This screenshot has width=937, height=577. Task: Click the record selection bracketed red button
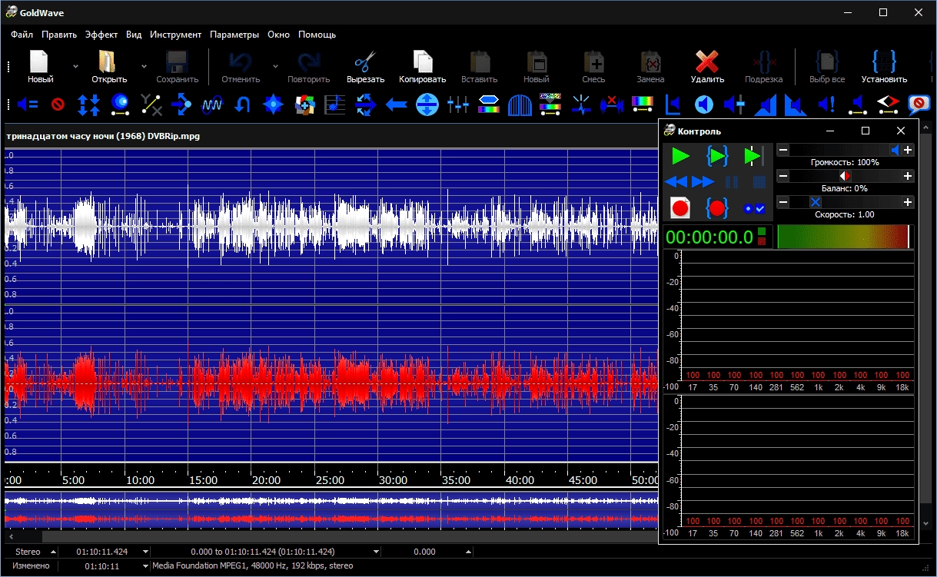(x=716, y=207)
